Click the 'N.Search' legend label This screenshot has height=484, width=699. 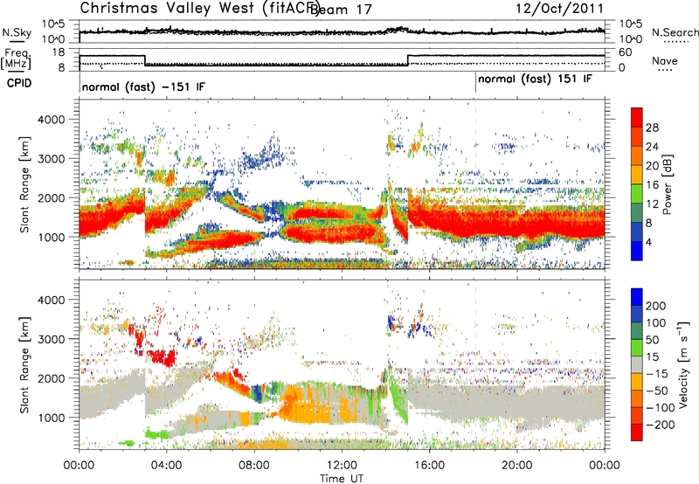click(675, 32)
